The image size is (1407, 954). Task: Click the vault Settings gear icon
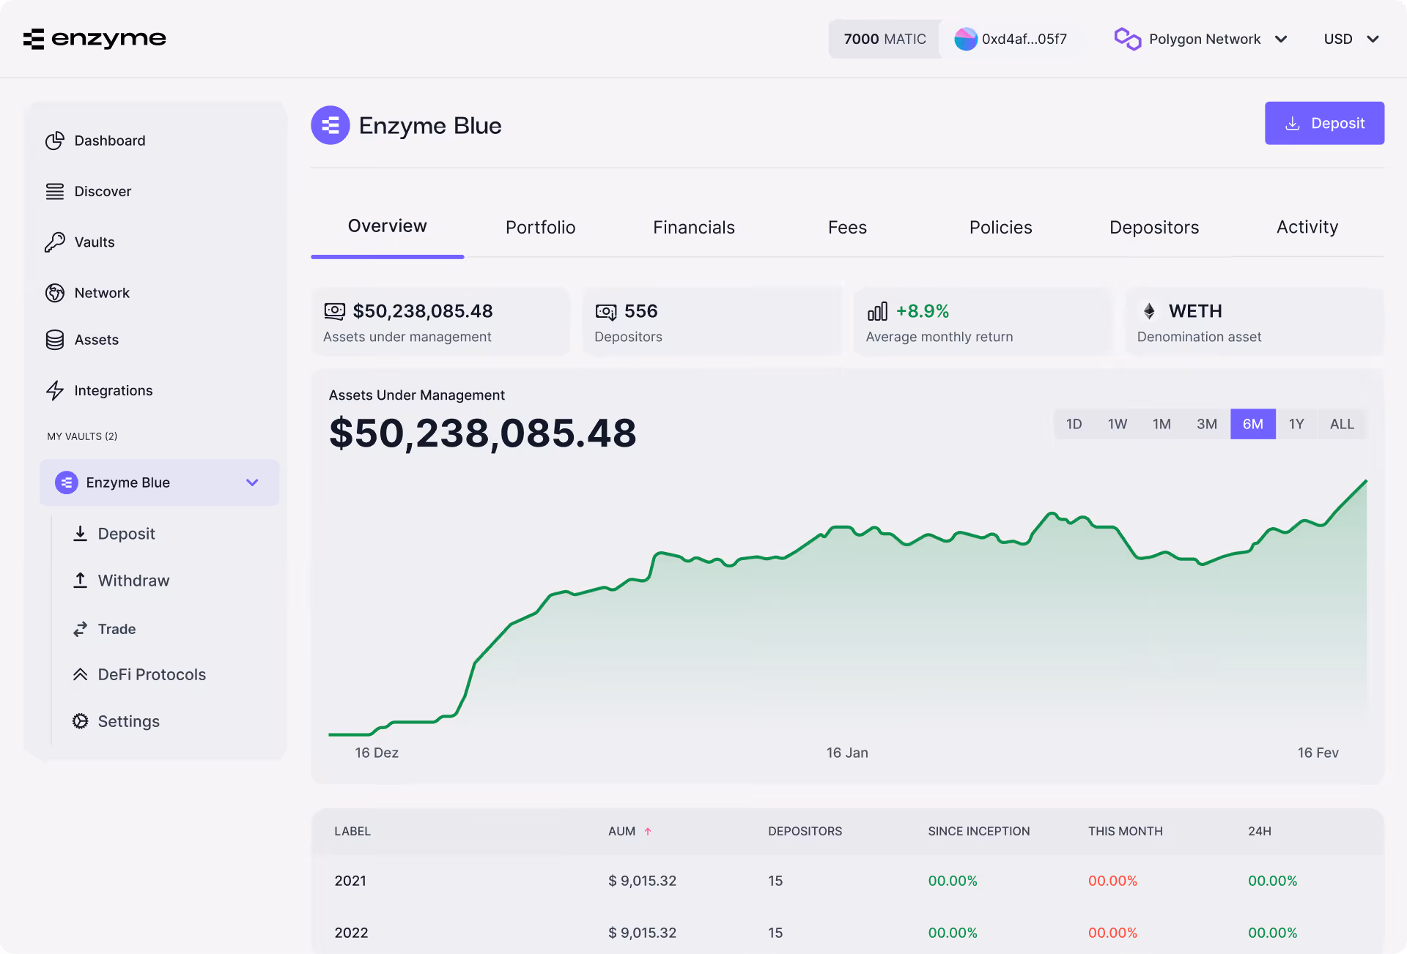coord(80,721)
